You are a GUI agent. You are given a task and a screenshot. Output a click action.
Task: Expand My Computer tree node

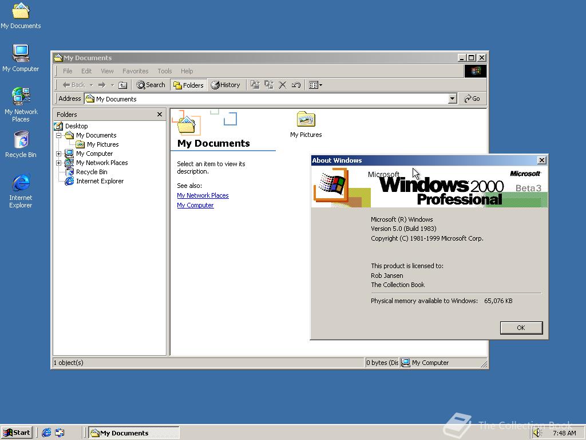click(x=59, y=154)
